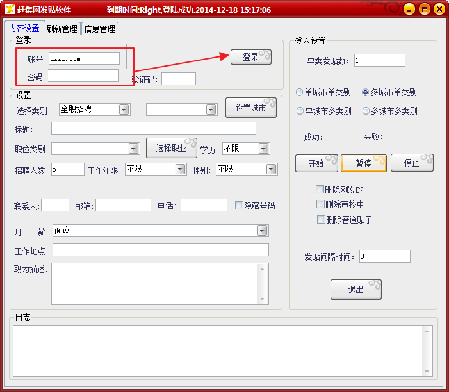Focus the 邮箱 field

coord(123,205)
